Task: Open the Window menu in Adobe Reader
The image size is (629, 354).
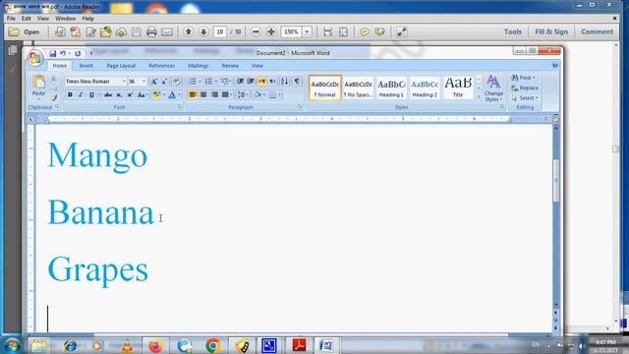Action: (66, 19)
